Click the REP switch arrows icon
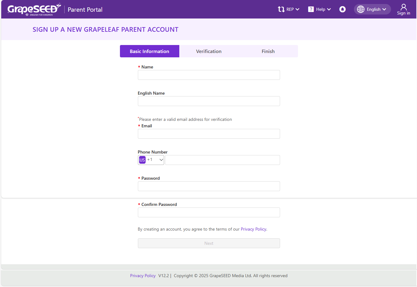Screen dimensions: 417x287 pyautogui.click(x=281, y=9)
